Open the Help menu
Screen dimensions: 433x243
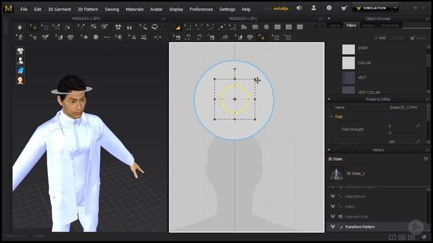[246, 9]
